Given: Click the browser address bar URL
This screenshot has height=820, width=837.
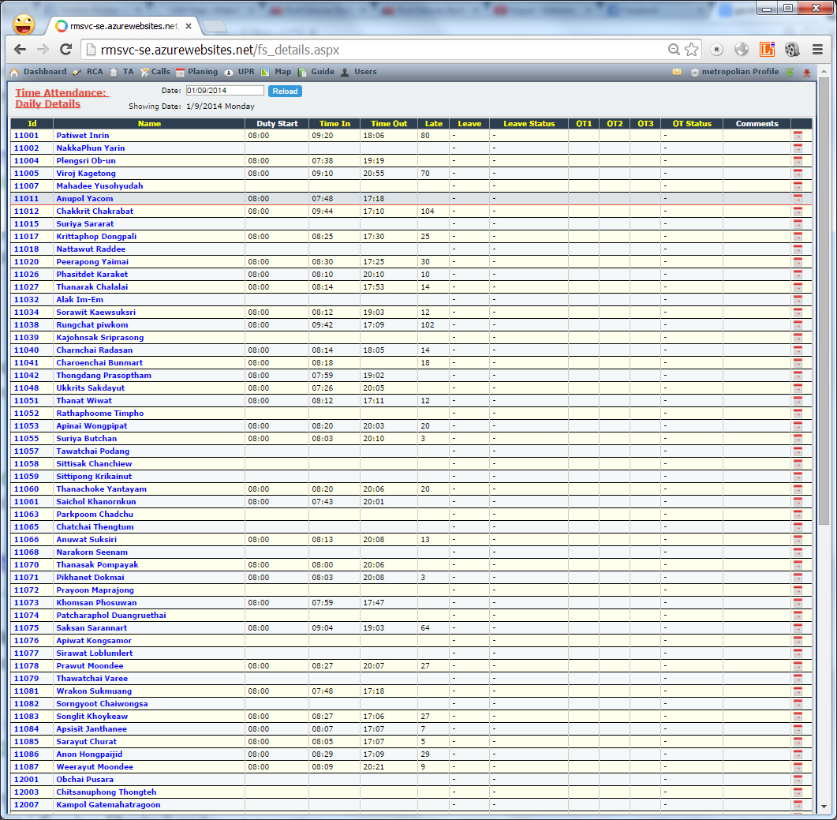Looking at the screenshot, I should coord(220,50).
